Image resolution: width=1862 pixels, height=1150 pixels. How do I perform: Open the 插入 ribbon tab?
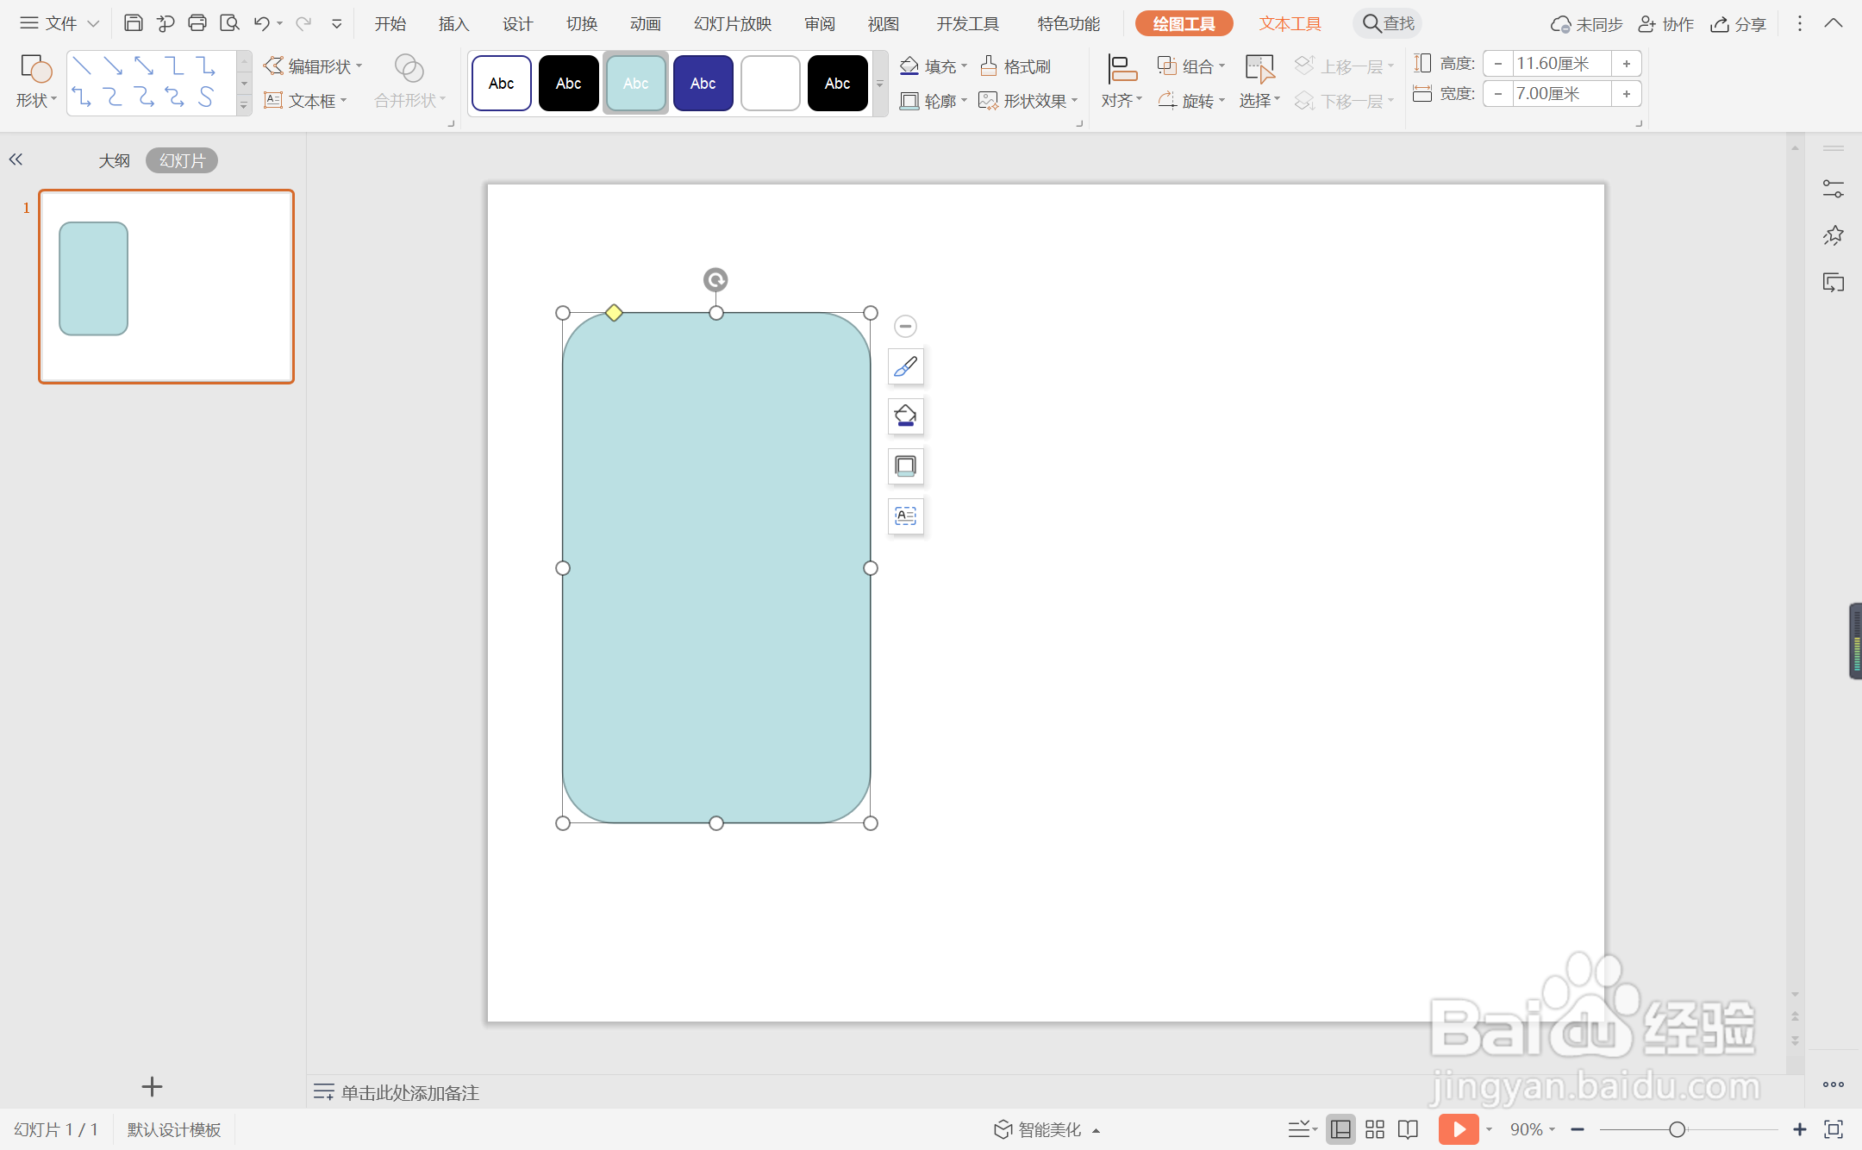pos(453,23)
